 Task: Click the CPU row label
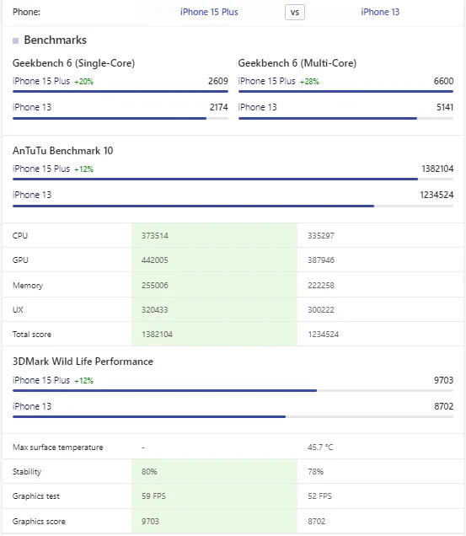(20, 235)
